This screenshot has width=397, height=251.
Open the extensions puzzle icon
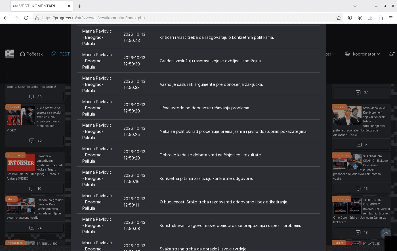pos(381,18)
